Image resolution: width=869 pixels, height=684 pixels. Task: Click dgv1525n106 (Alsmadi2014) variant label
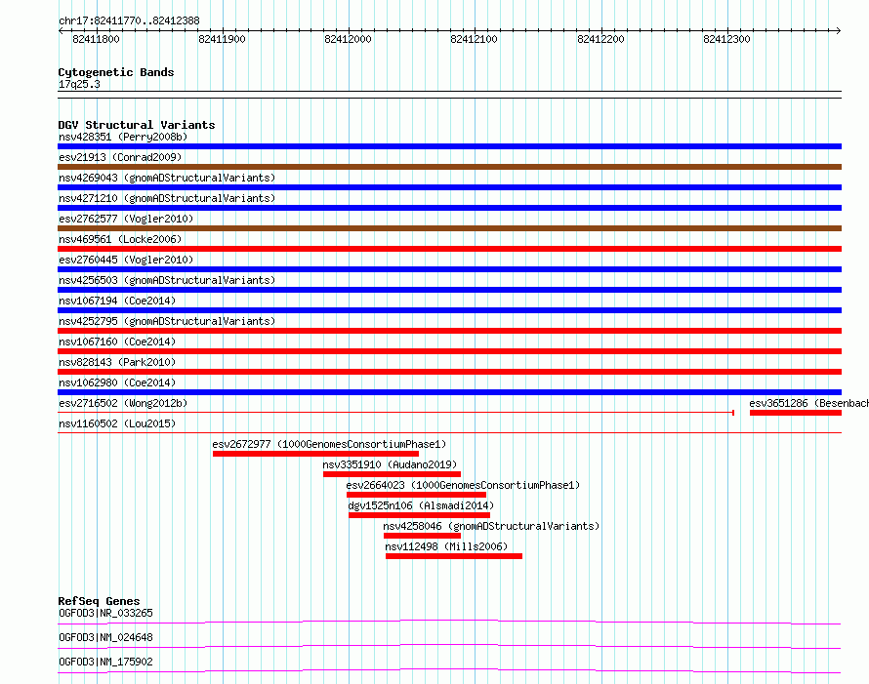(421, 505)
